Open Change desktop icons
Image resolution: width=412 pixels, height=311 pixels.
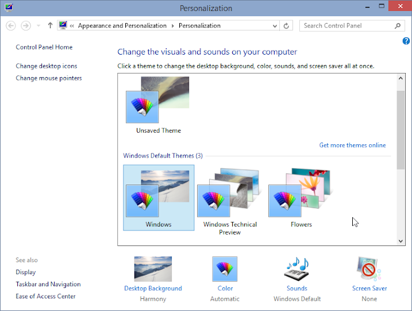pyautogui.click(x=47, y=66)
